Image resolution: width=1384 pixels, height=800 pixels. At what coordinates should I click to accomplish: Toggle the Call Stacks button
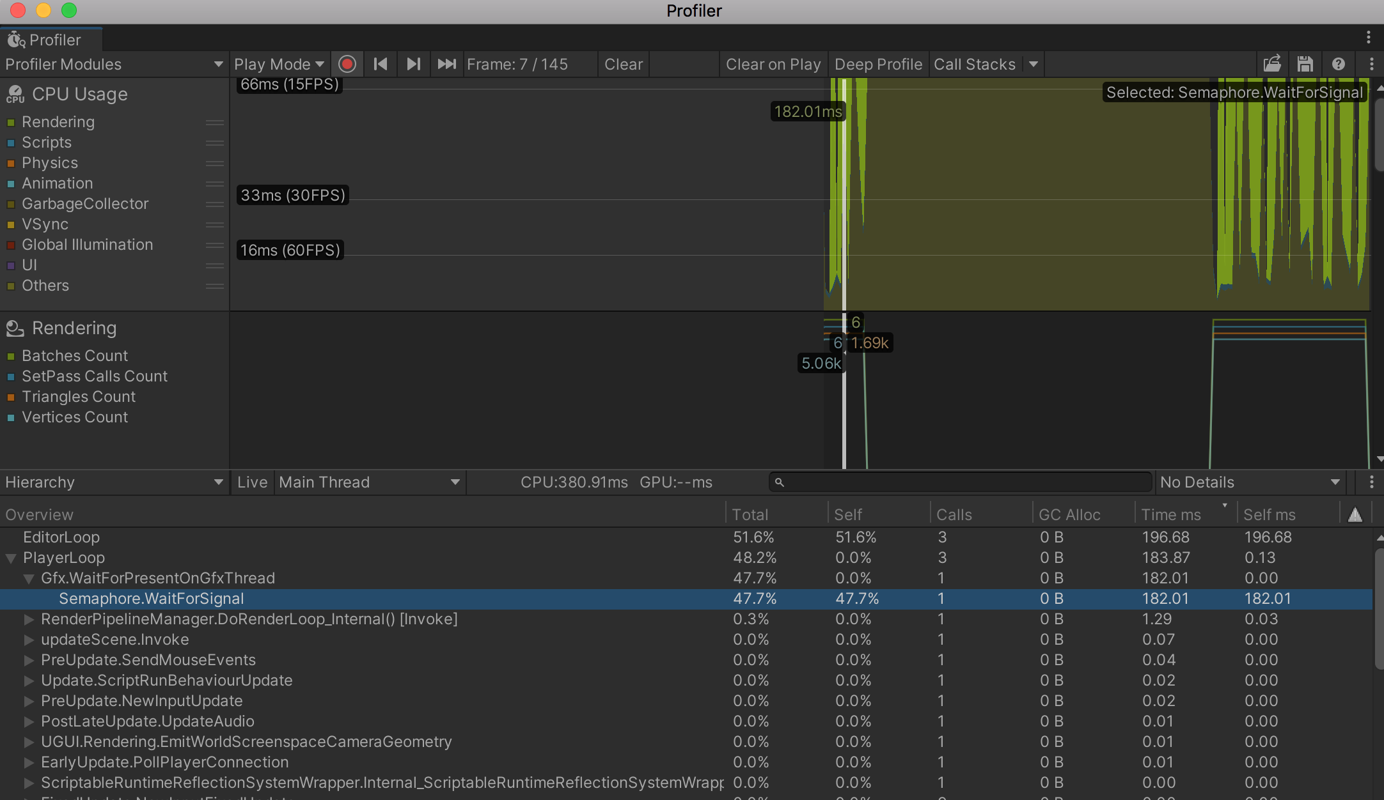974,64
